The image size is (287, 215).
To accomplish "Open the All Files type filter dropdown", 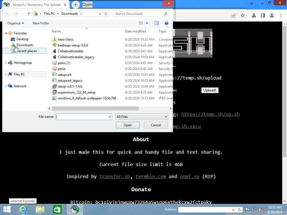I will pyautogui.click(x=142, y=117).
